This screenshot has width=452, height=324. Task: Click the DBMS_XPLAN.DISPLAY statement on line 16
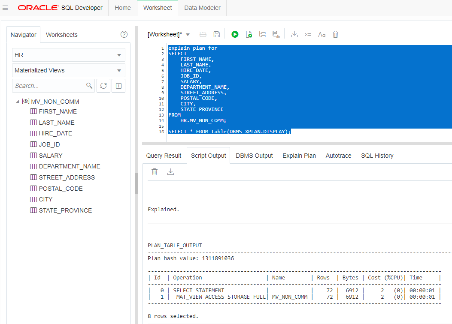pyautogui.click(x=230, y=132)
